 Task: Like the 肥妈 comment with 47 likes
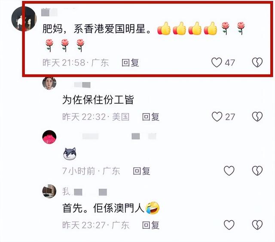pos(217,63)
